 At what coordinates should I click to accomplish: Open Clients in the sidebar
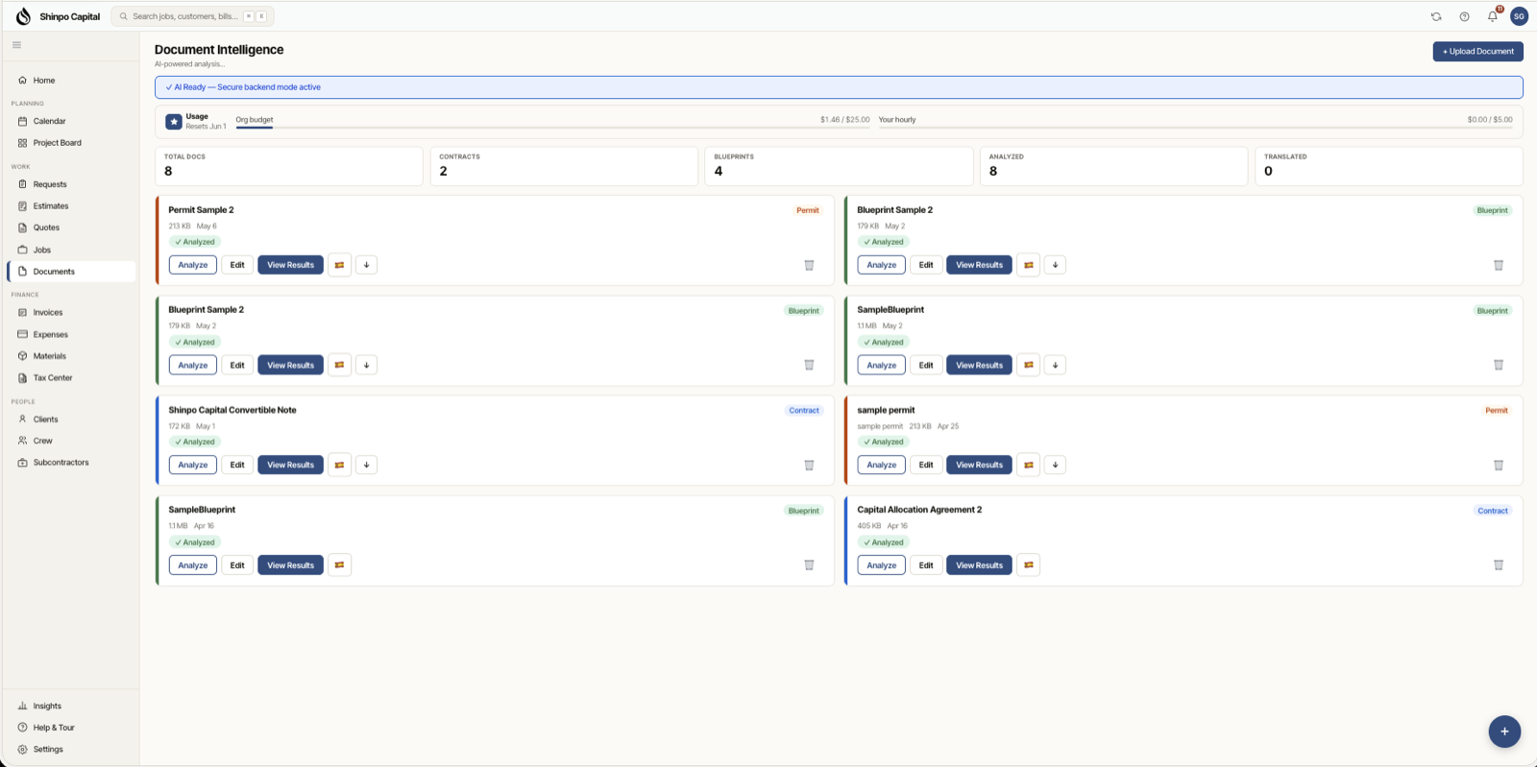[70, 419]
